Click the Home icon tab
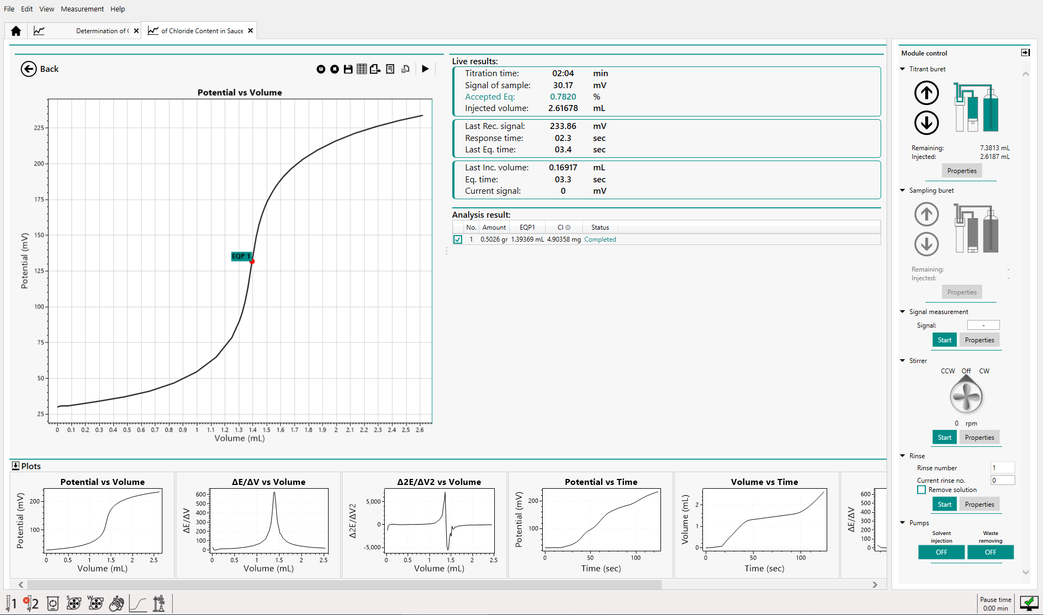 (16, 31)
